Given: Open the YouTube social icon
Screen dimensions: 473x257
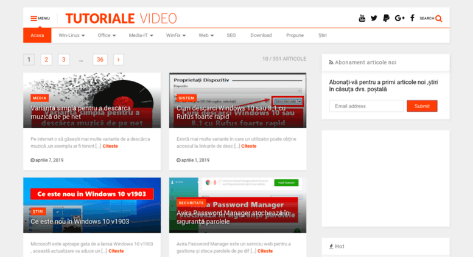Looking at the screenshot, I should click(x=362, y=18).
